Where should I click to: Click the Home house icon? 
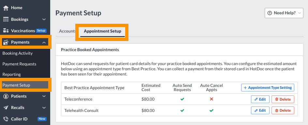(6, 8)
